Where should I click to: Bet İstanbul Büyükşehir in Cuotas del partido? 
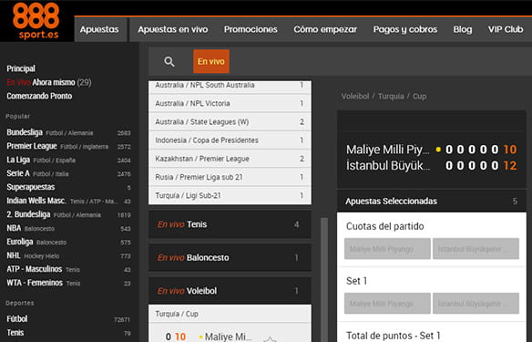point(476,249)
